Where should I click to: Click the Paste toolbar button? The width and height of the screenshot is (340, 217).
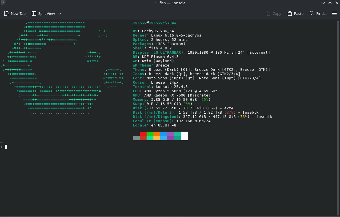[295, 13]
